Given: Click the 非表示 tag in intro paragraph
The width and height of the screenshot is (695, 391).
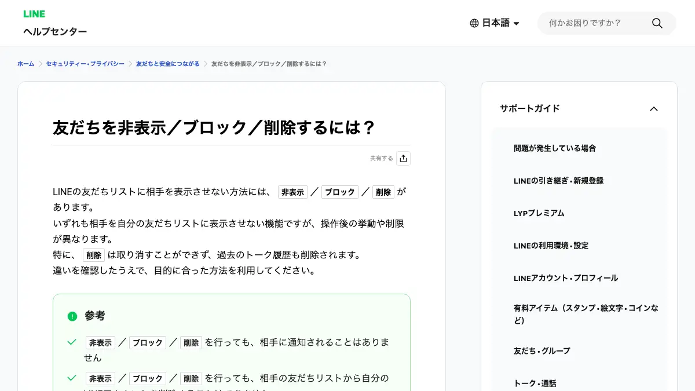Looking at the screenshot, I should click(x=292, y=192).
